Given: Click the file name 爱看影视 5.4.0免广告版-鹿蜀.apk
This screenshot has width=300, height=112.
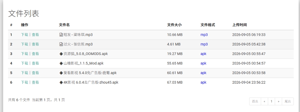Looking at the screenshot, I should point(90,73).
